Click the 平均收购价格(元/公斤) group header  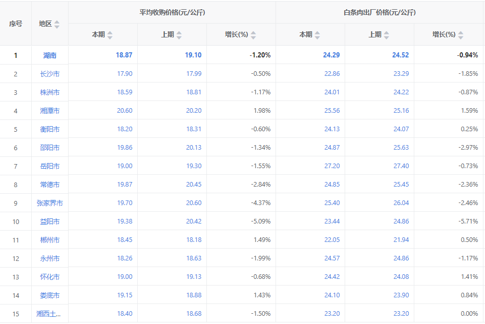172,12
